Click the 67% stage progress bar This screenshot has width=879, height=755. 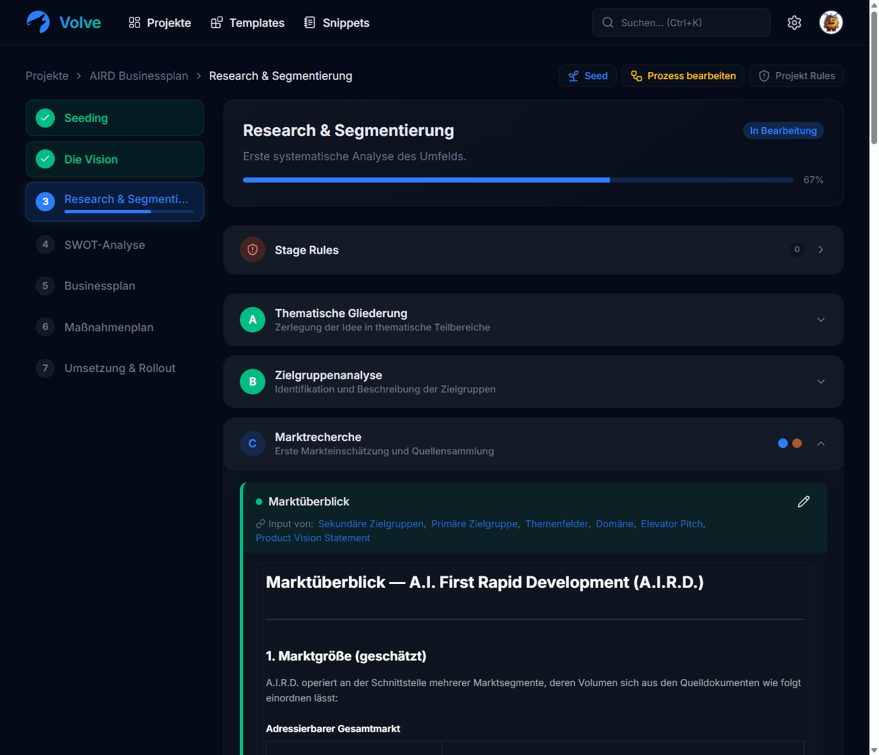(x=518, y=180)
